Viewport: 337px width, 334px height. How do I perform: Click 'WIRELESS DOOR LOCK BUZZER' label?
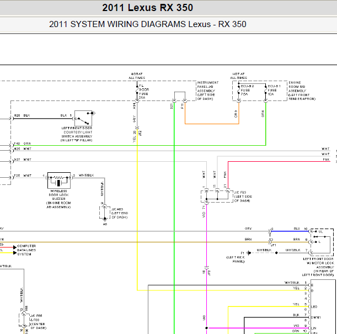[x=58, y=195]
